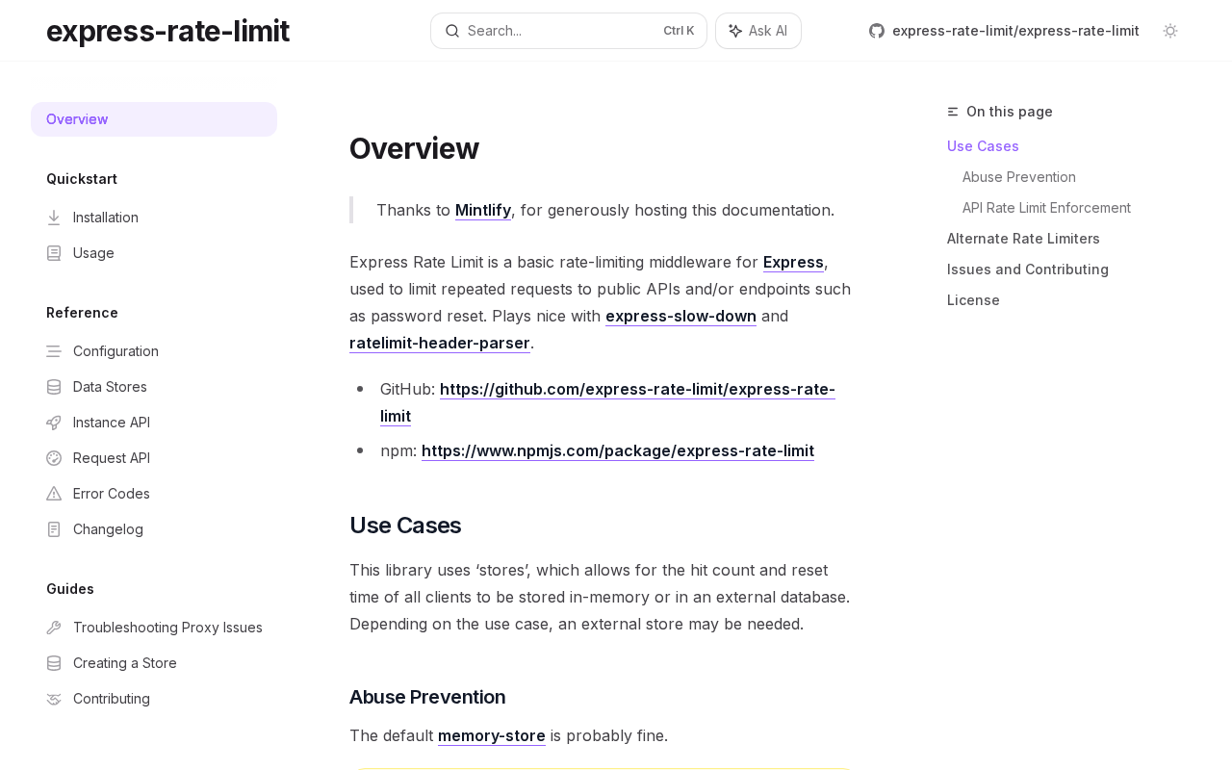Toggle light/dark theme sun button
The width and height of the screenshot is (1232, 770).
point(1170,31)
